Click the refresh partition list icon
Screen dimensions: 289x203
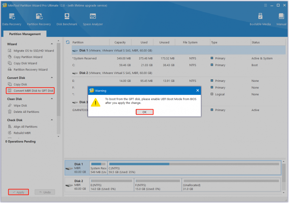tap(68, 42)
